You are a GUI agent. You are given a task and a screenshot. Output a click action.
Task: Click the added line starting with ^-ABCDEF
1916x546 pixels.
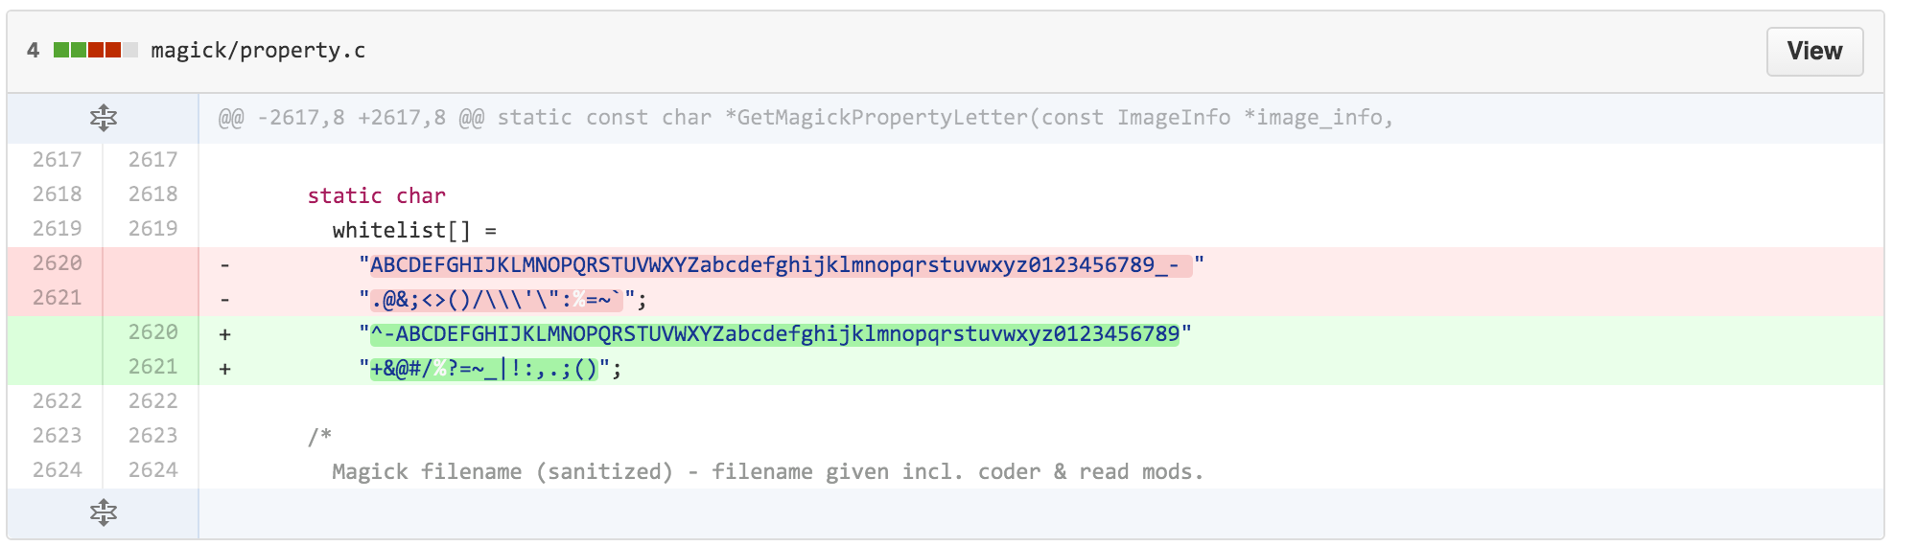[775, 334]
